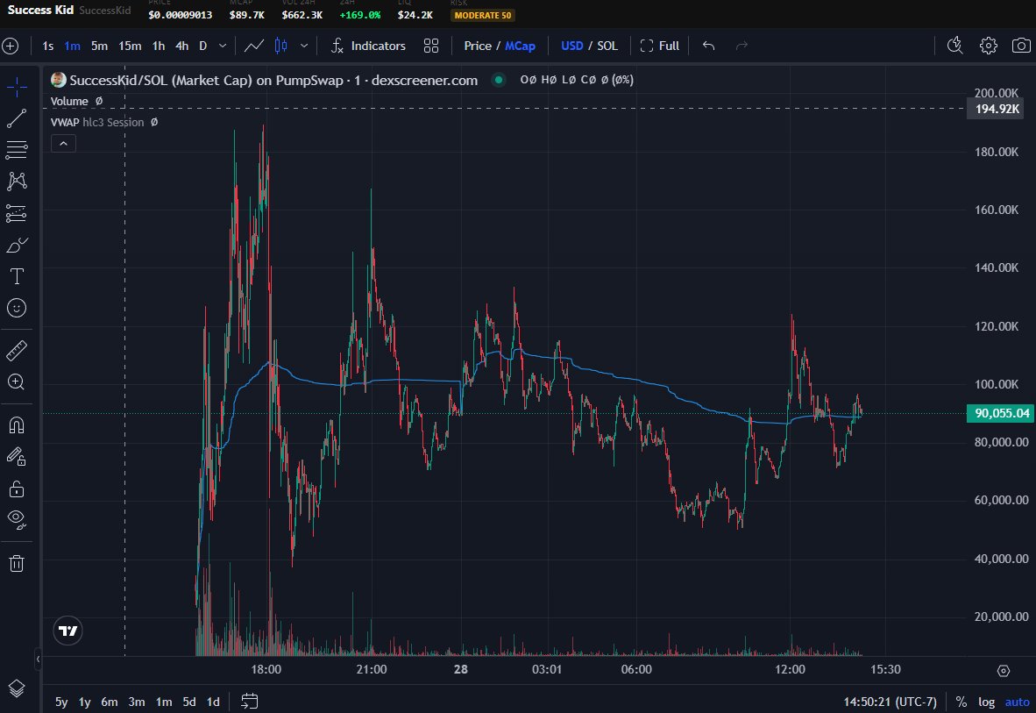This screenshot has width=1036, height=713.
Task: Open the Indicators menu
Action: coord(368,46)
